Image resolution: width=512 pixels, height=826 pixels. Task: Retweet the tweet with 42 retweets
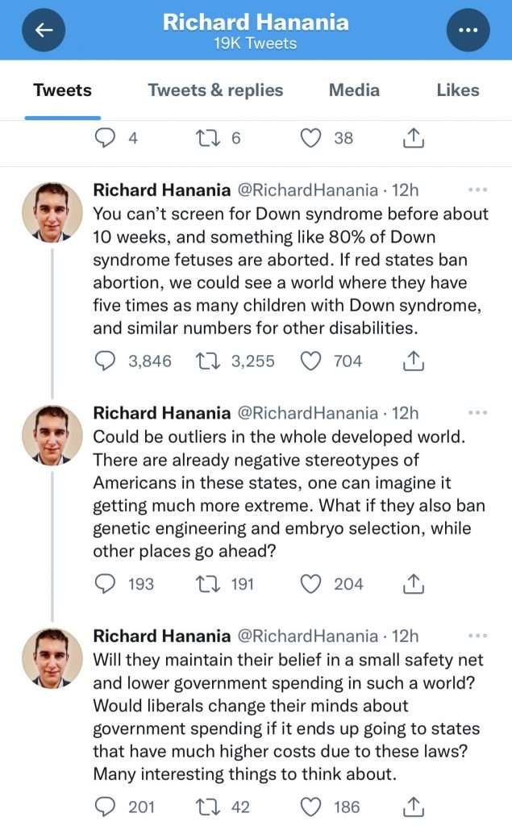point(207,807)
